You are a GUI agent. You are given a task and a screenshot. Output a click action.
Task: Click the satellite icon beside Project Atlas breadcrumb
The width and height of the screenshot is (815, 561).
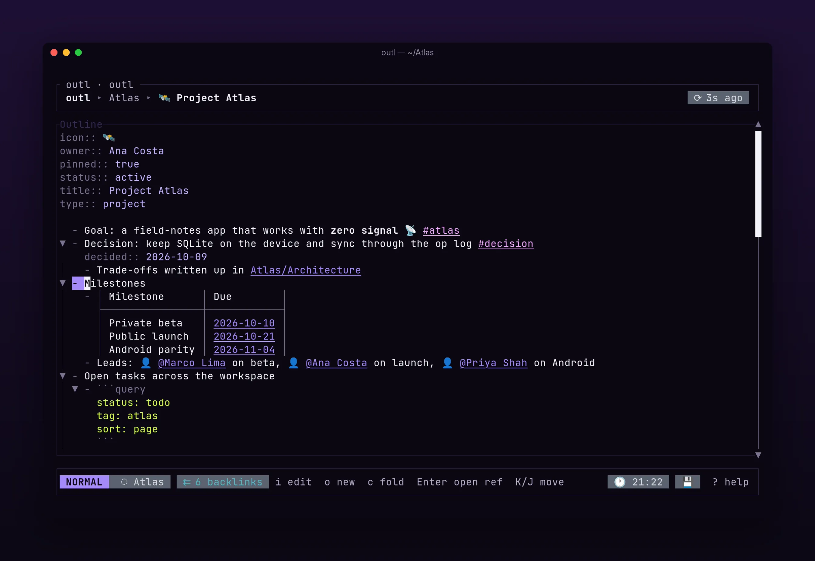pos(164,98)
